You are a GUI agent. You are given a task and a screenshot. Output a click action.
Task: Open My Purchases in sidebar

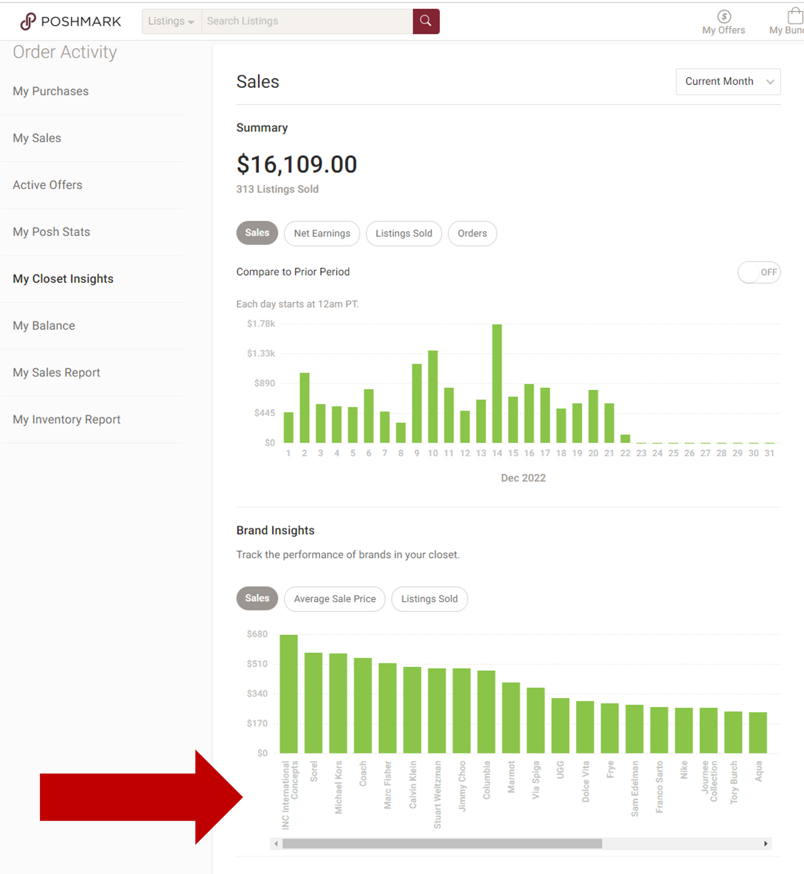50,91
